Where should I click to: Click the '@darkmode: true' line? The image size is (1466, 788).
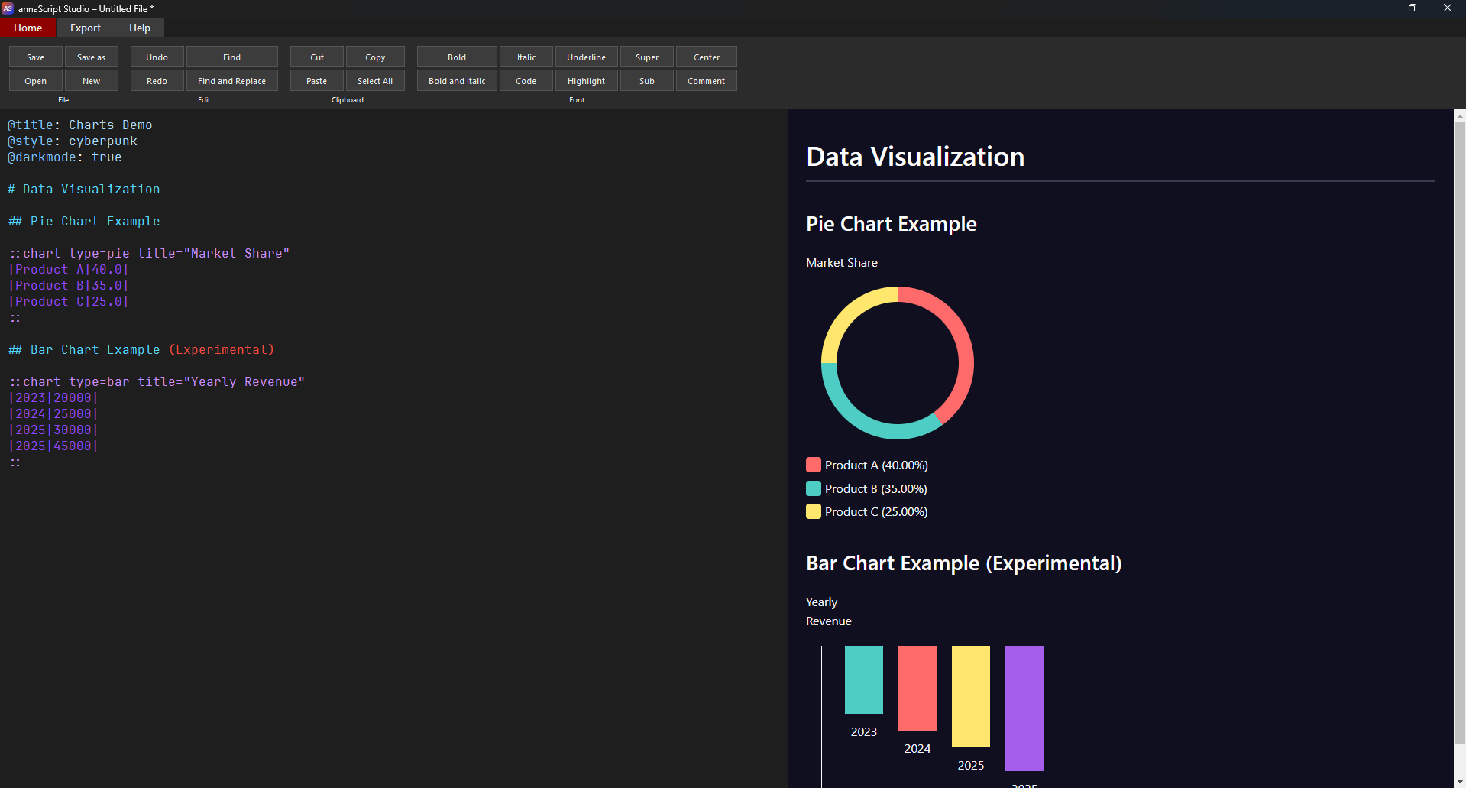click(x=65, y=157)
